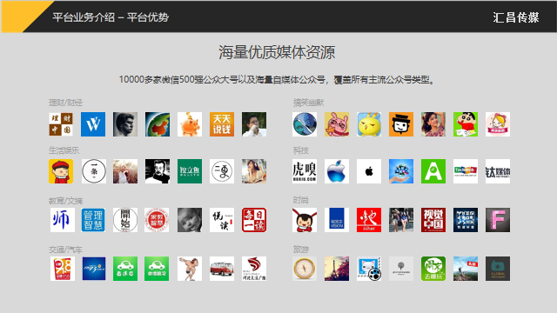The height and width of the screenshot is (313, 557).
Task: Click the Eiffel Tower sunset icon
Action: 337,269
